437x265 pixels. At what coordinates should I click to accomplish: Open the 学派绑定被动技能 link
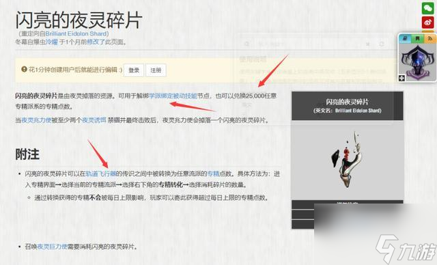tap(173, 96)
